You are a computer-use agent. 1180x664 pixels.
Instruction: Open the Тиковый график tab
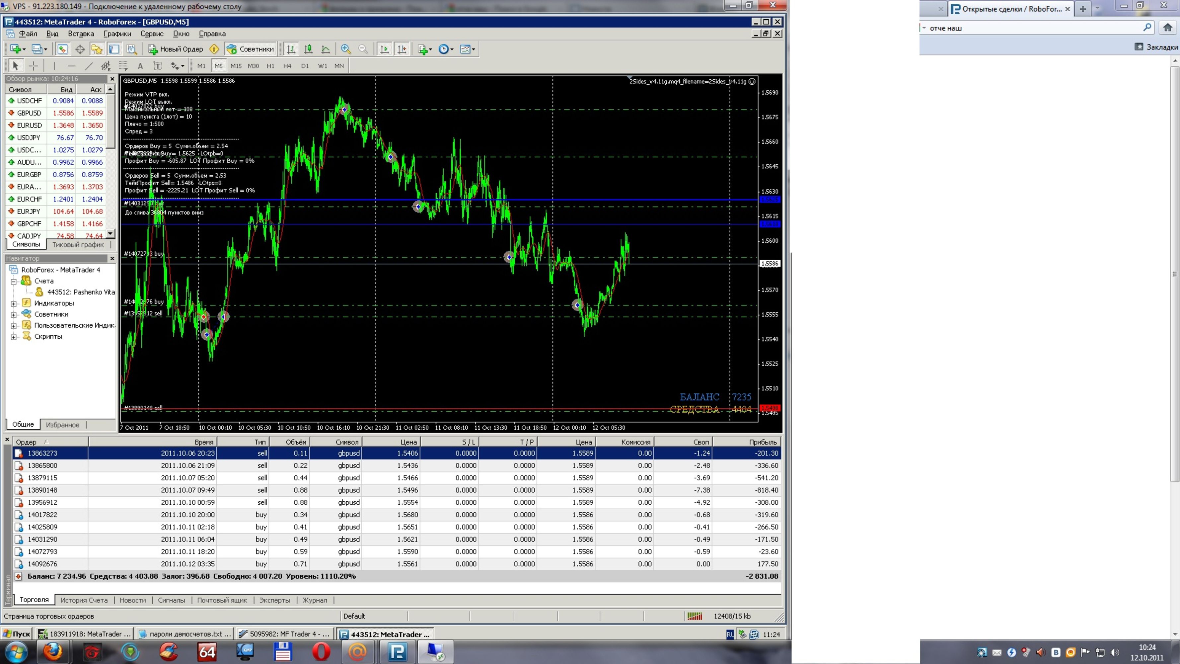coord(78,245)
